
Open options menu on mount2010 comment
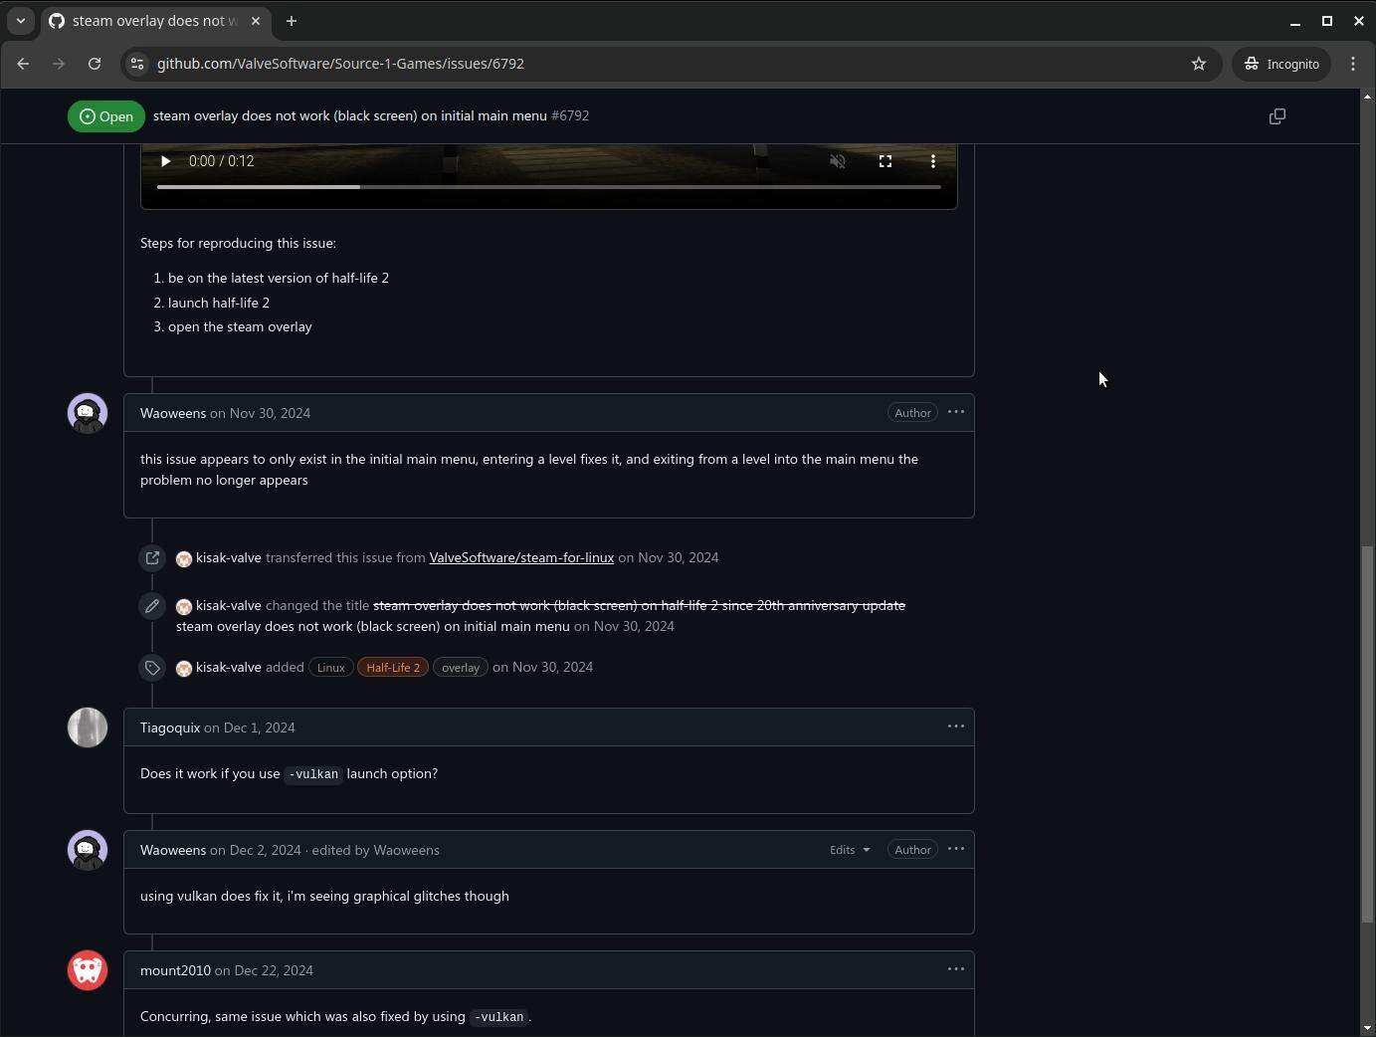956,969
